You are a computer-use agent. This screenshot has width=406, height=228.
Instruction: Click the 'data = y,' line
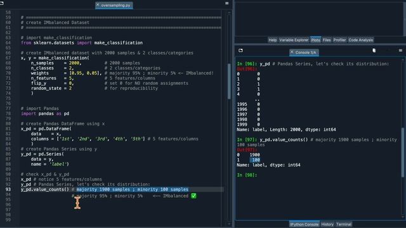pyautogui.click(x=43, y=159)
